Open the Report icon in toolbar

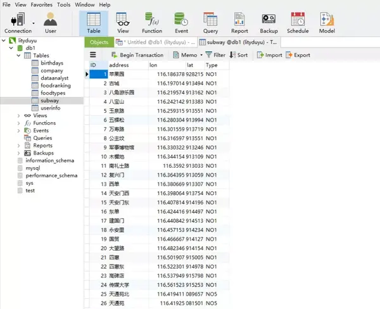[239, 23]
